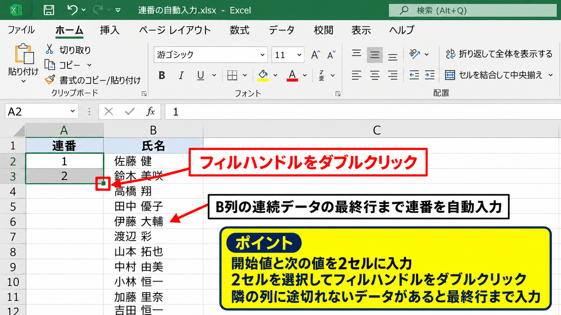Screen dimensions: 561x315
Task: Click the formula bar cancel X icon
Action: (x=109, y=111)
